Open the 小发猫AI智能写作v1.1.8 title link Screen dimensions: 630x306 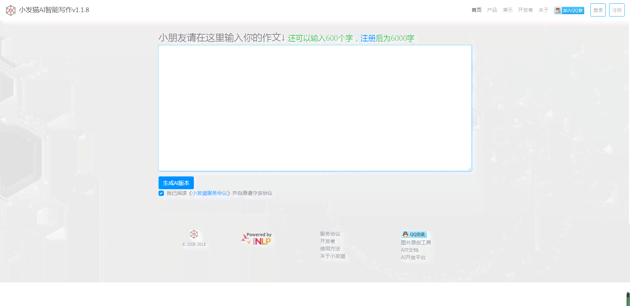pos(54,10)
